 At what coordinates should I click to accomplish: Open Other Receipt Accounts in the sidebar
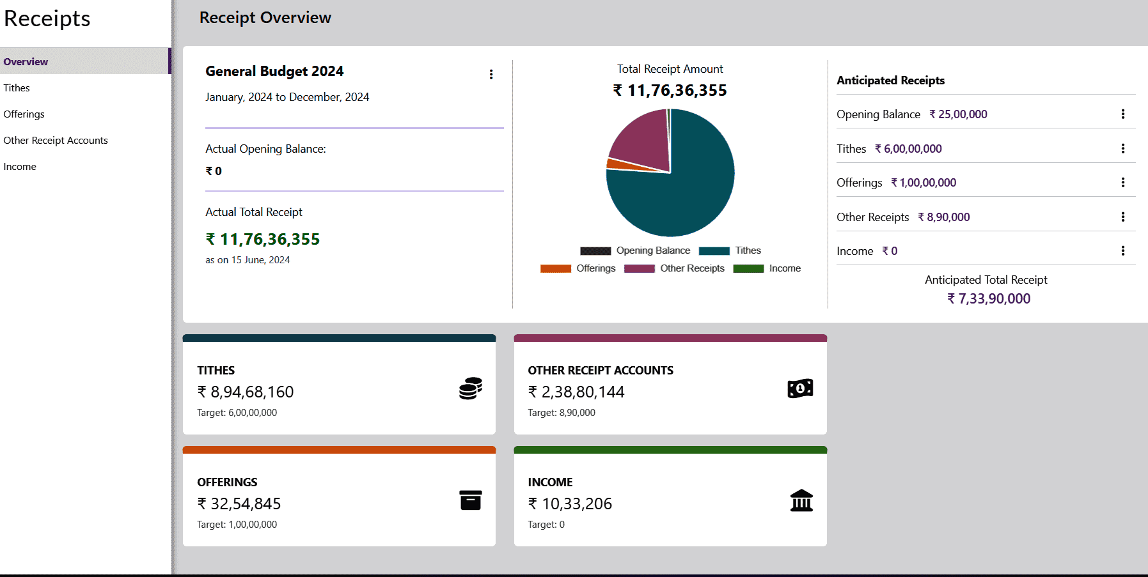point(56,141)
